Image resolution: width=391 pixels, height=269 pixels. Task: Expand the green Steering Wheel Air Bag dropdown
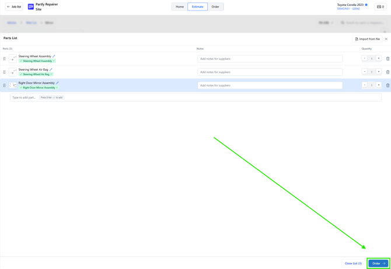[x=36, y=74]
